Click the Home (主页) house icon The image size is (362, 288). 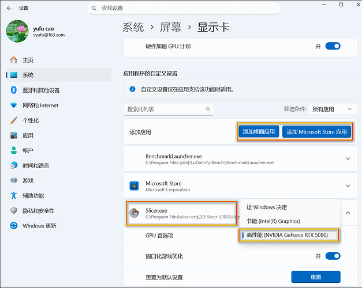pos(14,60)
